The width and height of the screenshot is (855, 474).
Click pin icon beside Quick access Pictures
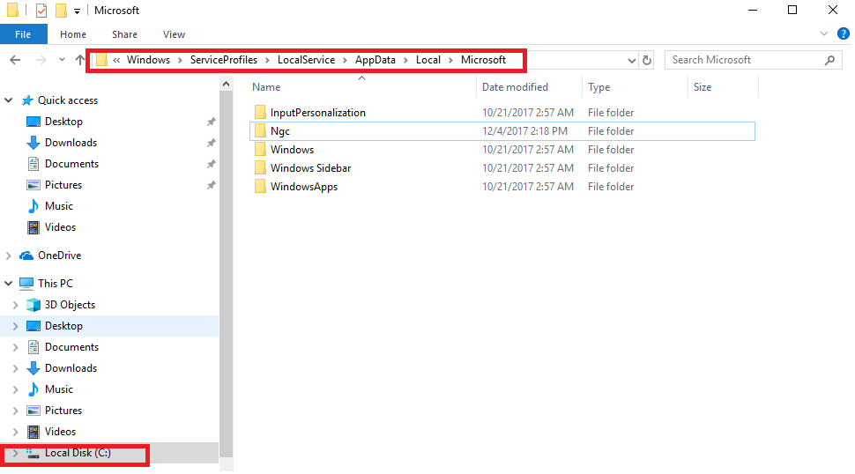click(211, 185)
